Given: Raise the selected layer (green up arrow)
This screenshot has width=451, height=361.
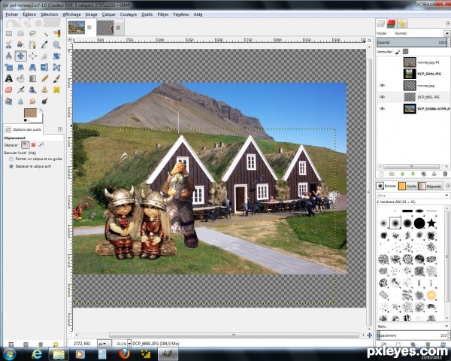Looking at the screenshot, I should pos(402,174).
